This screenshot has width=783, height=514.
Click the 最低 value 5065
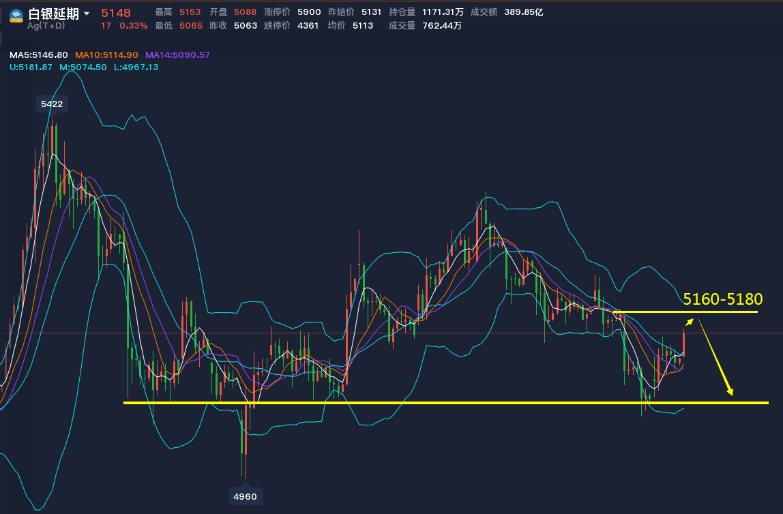click(x=191, y=25)
